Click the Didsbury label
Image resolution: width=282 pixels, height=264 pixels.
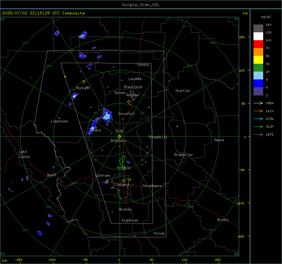click(118, 141)
